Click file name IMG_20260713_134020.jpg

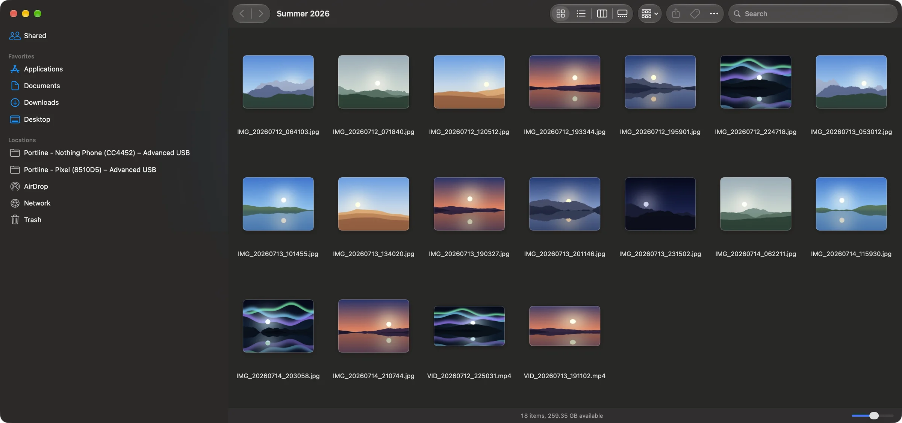coord(374,254)
